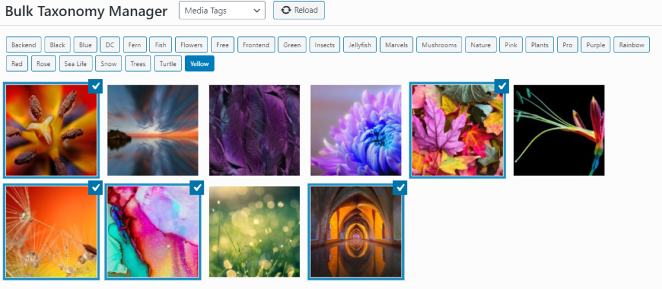Screen dimensions: 662x289
Task: Select the Sea Life tag
Action: pos(76,64)
